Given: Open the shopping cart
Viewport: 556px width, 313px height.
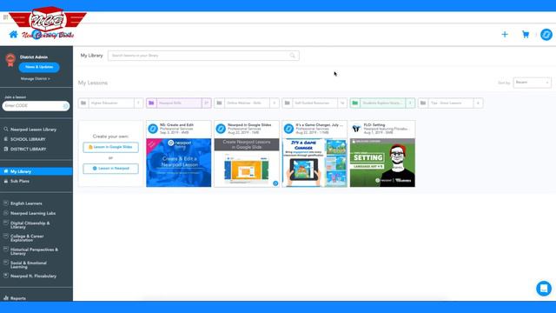Looking at the screenshot, I should [x=526, y=35].
